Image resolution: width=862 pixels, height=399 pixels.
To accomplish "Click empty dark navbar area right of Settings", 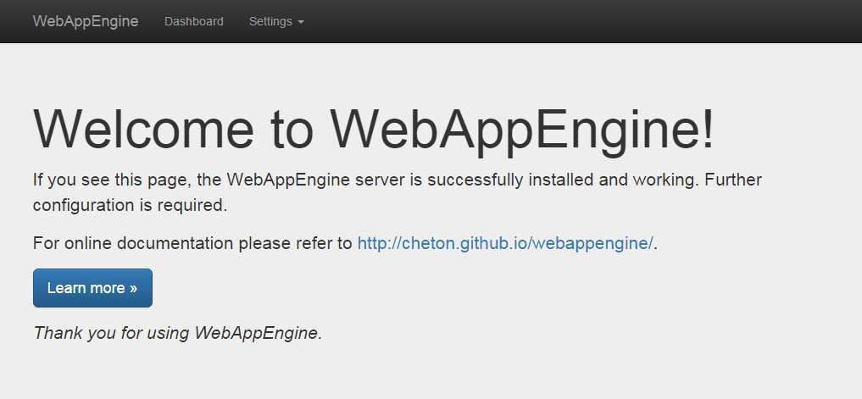I will tap(576, 21).
